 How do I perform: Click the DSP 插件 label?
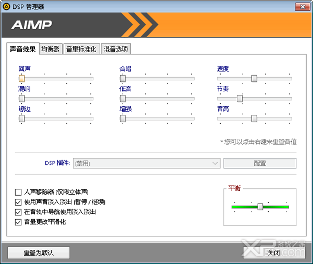pyautogui.click(x=57, y=163)
